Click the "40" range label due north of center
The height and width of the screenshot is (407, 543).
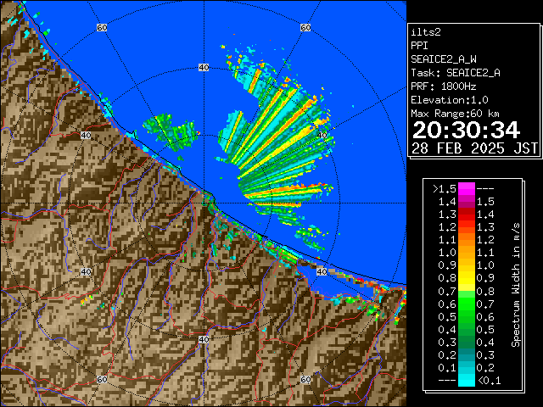tap(204, 68)
